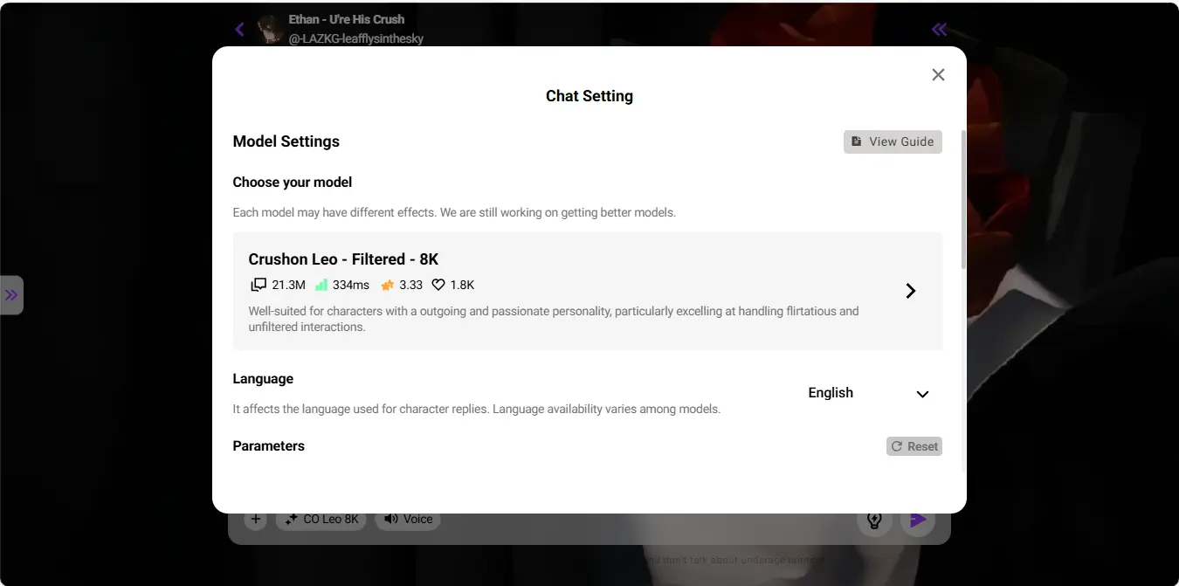
Task: Close the Chat Setting dialog
Action: (938, 75)
